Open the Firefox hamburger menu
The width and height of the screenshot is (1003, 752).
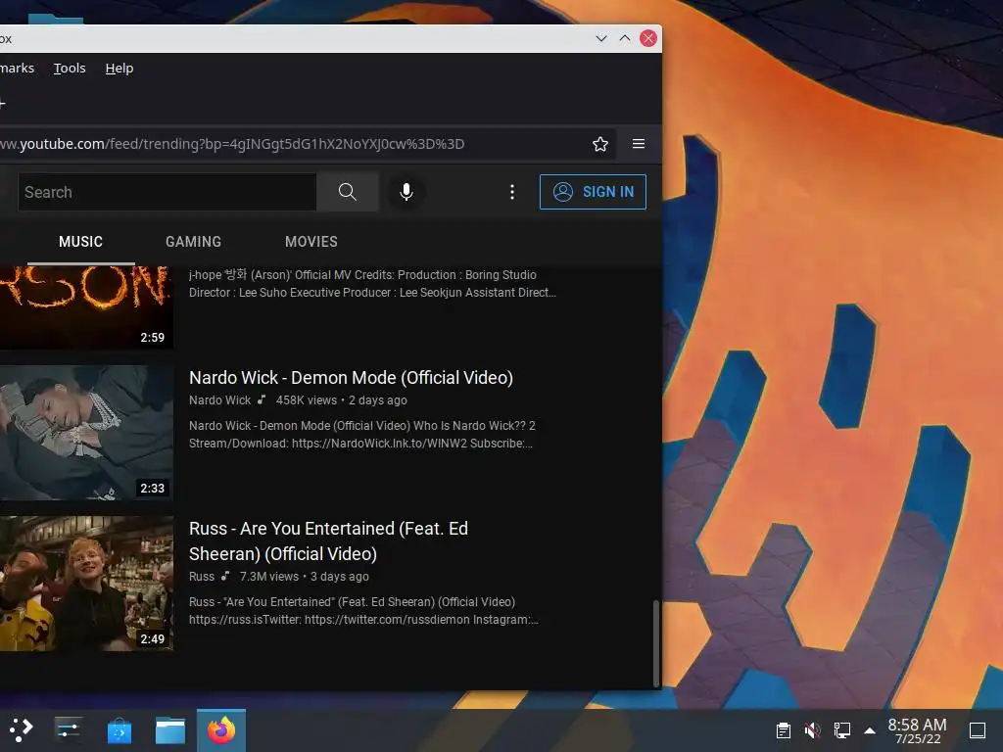(639, 144)
